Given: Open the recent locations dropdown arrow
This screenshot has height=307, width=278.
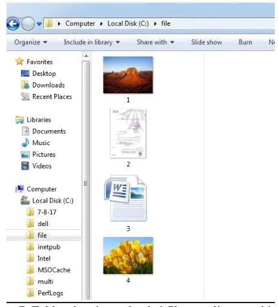Looking at the screenshot, I should point(39,24).
